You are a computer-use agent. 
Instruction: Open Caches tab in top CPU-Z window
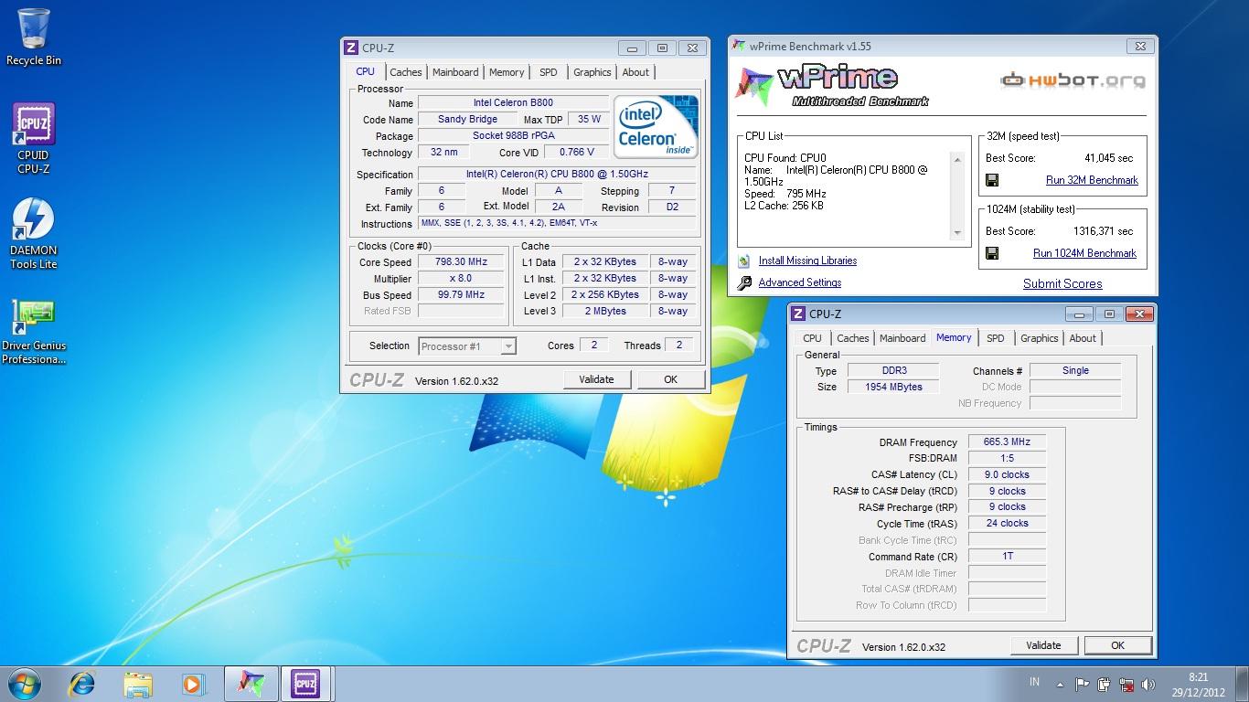point(405,72)
